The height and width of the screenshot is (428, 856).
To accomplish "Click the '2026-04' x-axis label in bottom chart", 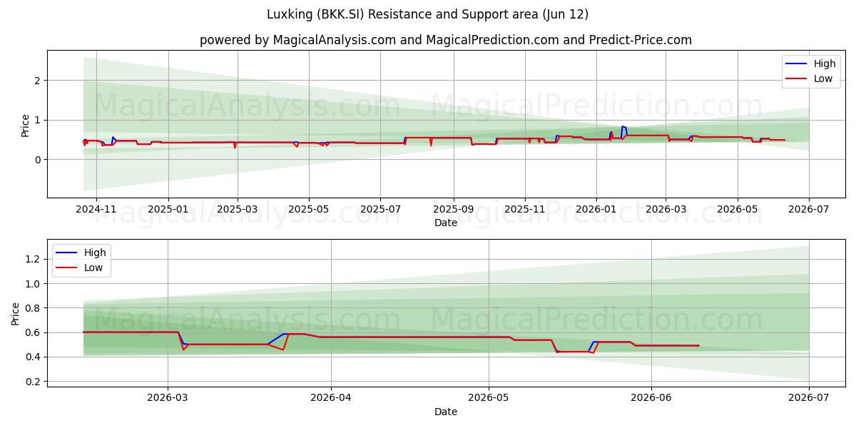I will pos(331,399).
